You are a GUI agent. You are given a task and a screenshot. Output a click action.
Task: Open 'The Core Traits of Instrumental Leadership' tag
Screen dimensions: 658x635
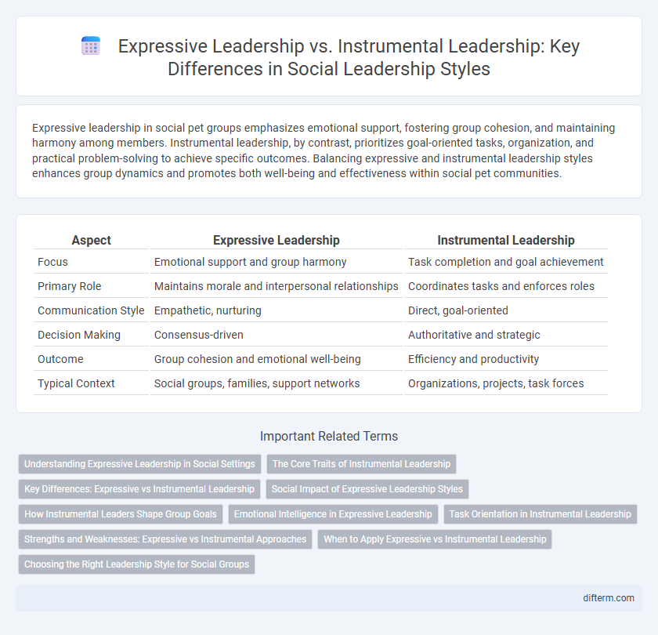point(361,464)
